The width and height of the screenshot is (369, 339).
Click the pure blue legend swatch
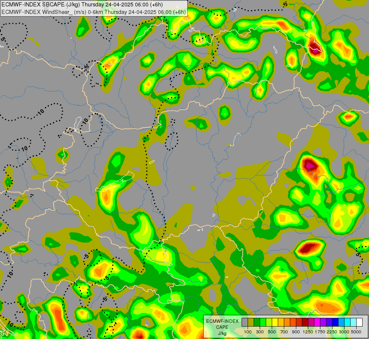[x=335, y=322]
